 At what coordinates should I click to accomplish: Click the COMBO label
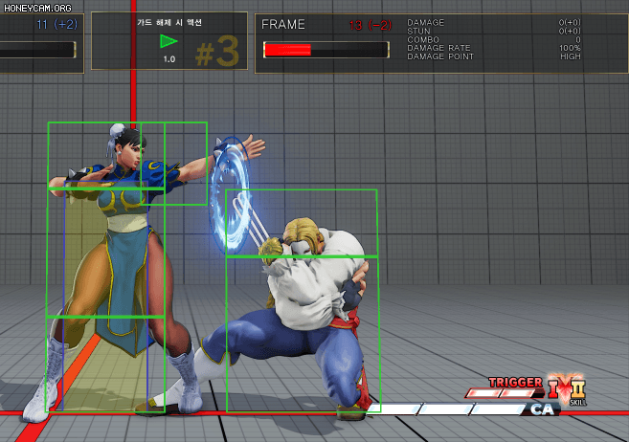pyautogui.click(x=423, y=39)
